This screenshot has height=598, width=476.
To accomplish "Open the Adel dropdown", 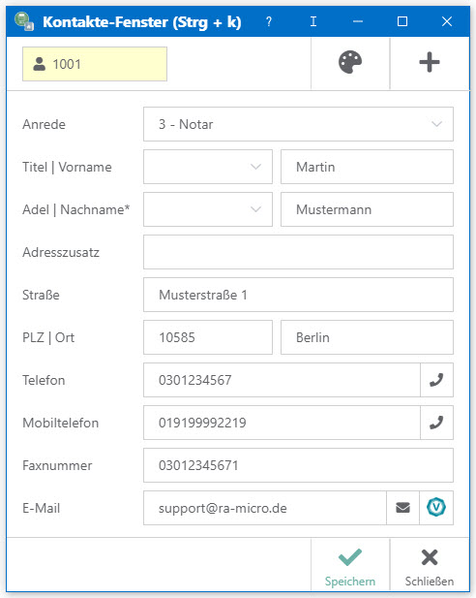I will pyautogui.click(x=208, y=209).
